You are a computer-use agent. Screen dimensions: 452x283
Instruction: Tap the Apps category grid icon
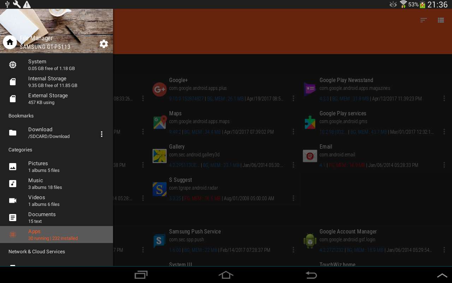13,235
